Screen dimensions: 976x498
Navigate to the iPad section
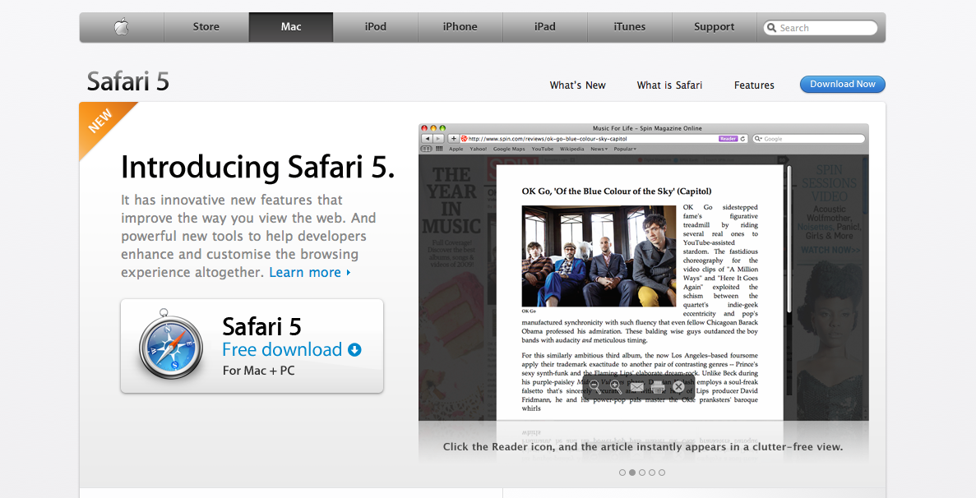(x=544, y=27)
